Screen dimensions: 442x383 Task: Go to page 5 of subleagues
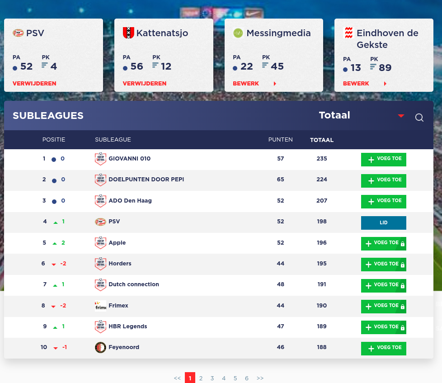coord(235,378)
